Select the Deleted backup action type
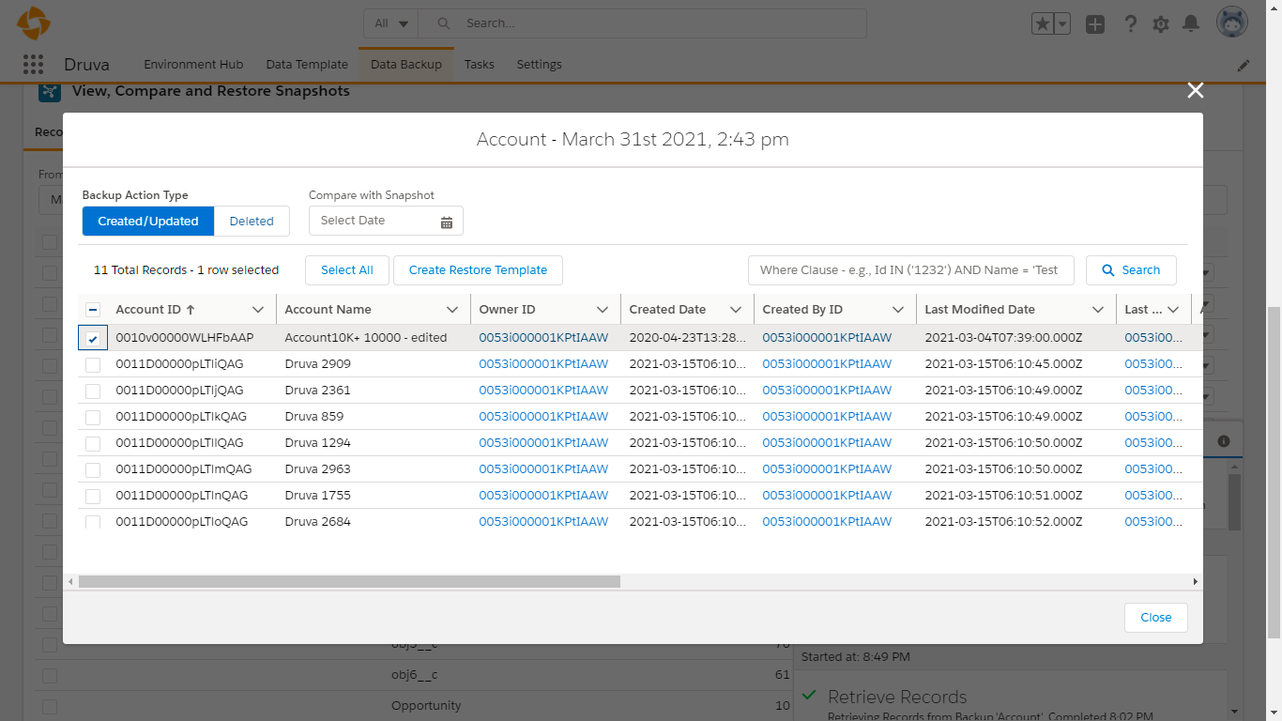 click(x=252, y=221)
